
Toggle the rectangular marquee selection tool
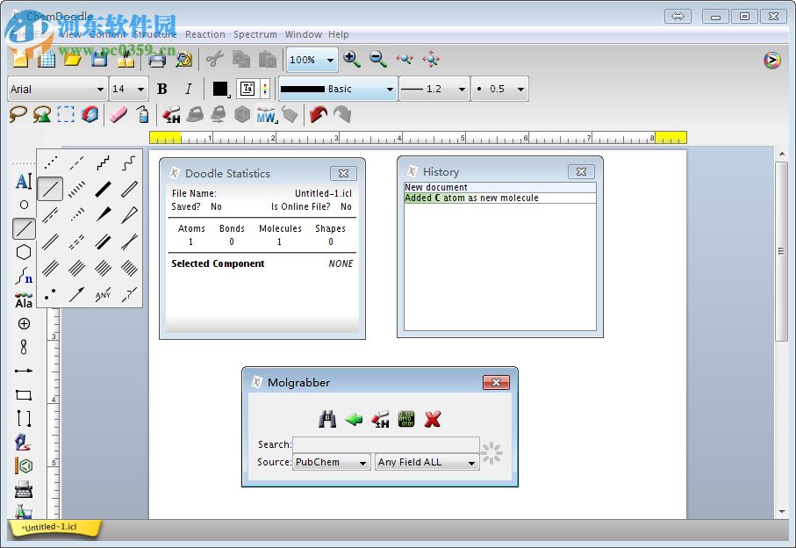point(64,114)
